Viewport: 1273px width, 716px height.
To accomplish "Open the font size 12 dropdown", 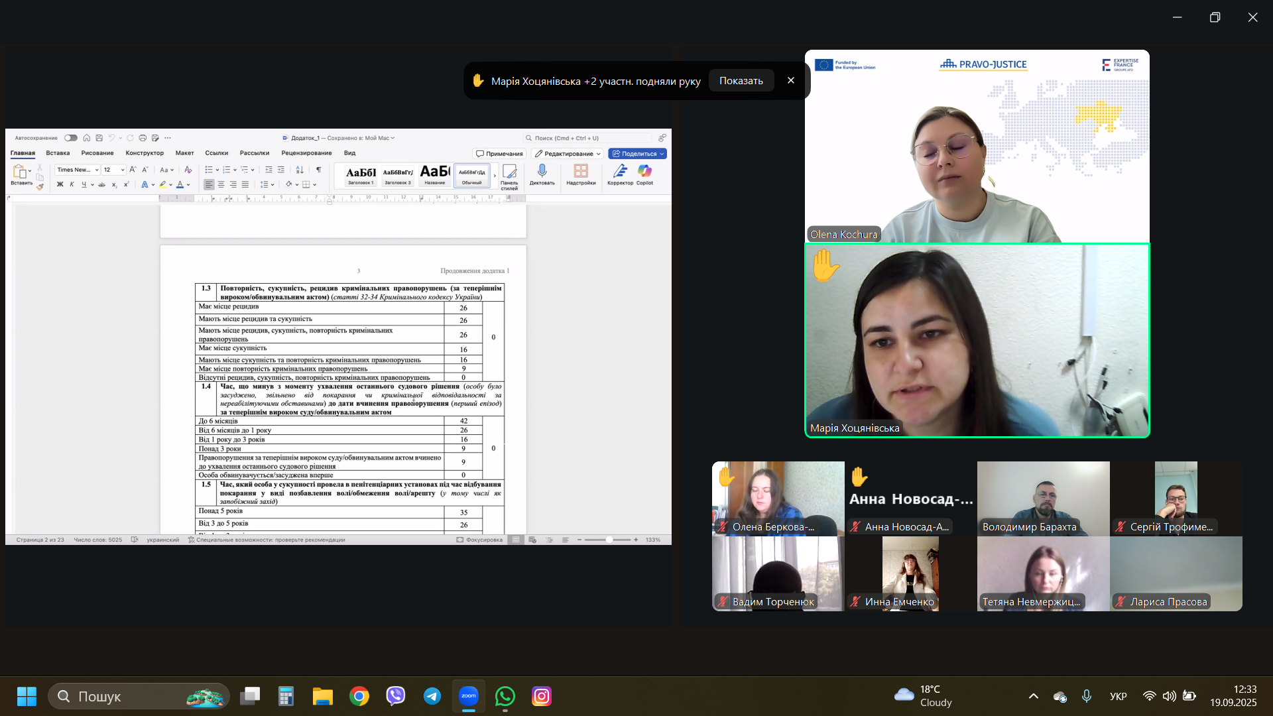I will coord(123,170).
